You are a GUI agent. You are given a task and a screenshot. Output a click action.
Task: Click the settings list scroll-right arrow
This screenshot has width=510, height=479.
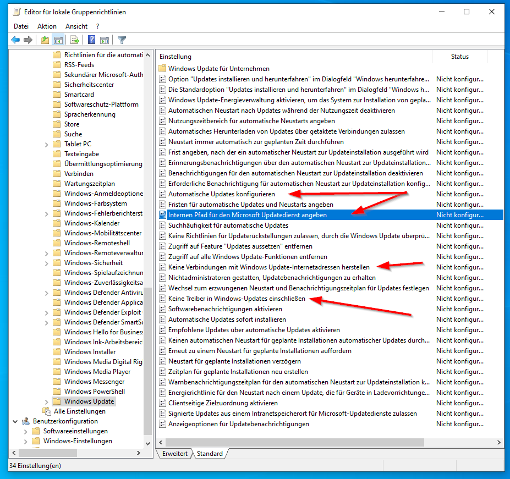498,443
